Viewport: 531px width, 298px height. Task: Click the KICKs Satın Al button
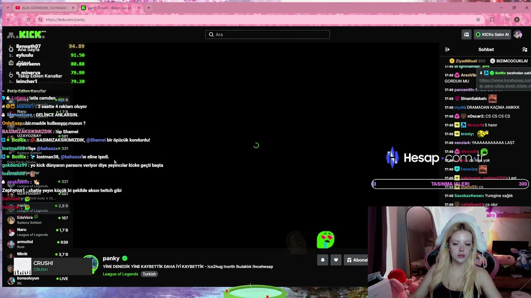click(492, 34)
